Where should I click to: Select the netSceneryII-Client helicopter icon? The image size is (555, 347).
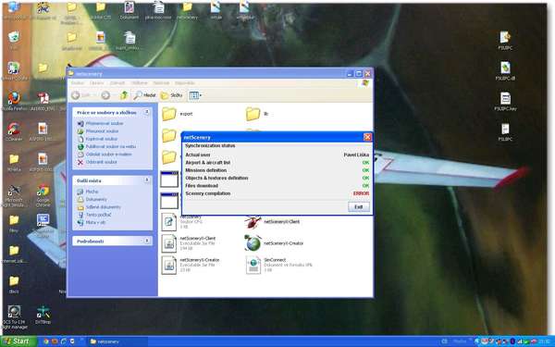pos(273,222)
